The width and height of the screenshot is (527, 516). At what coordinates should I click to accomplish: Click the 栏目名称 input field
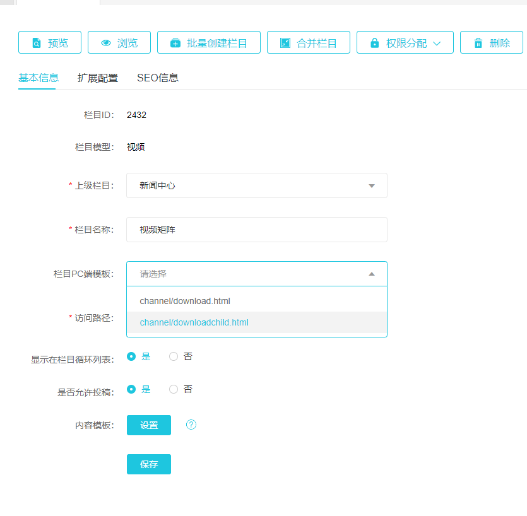(256, 230)
